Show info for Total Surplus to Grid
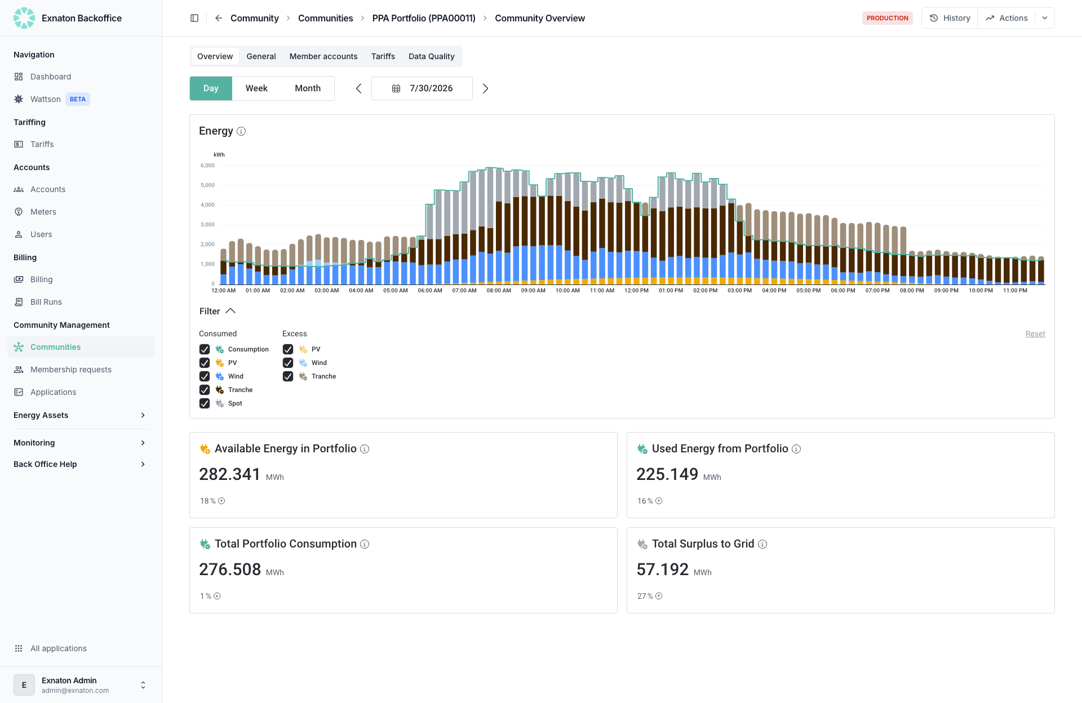 pyautogui.click(x=762, y=544)
